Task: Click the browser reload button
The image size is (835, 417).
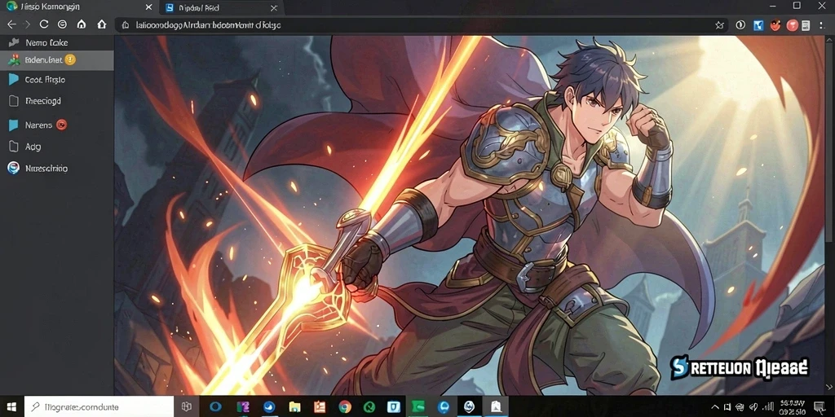Action: (x=44, y=24)
